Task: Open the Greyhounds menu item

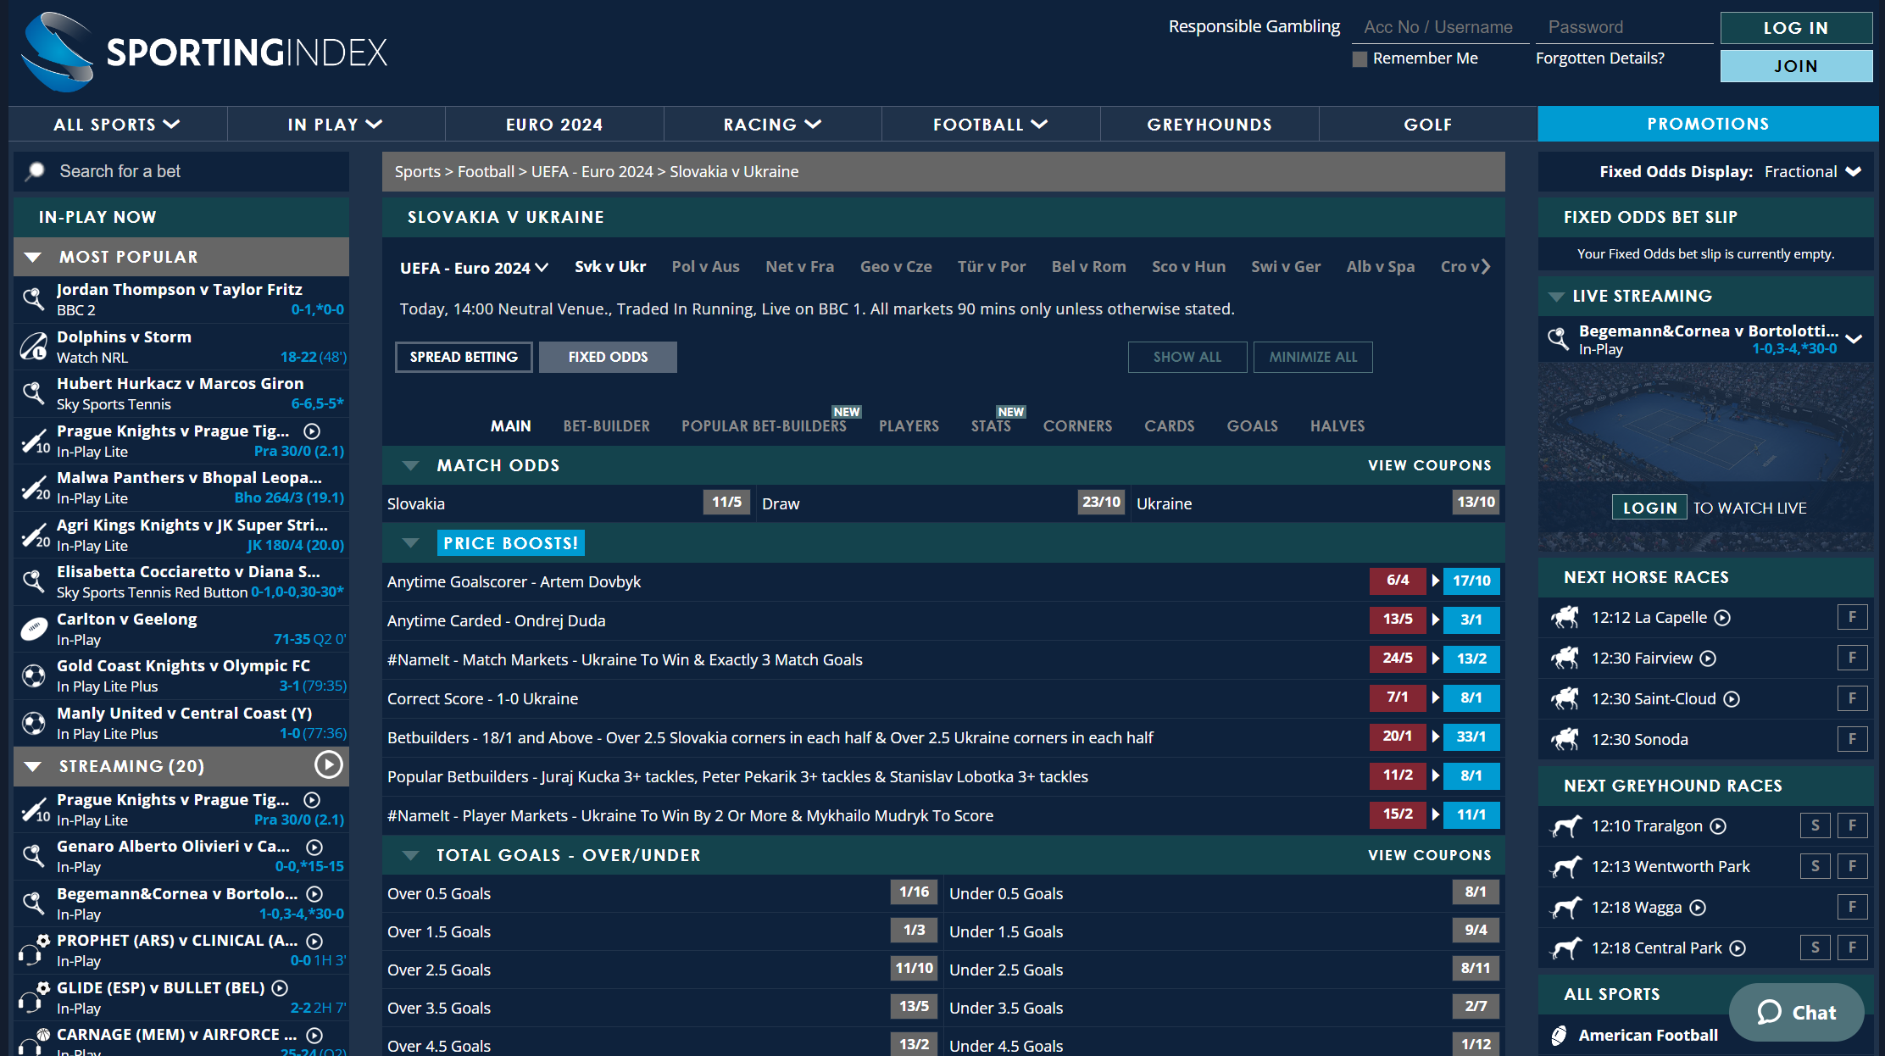Action: (1209, 125)
